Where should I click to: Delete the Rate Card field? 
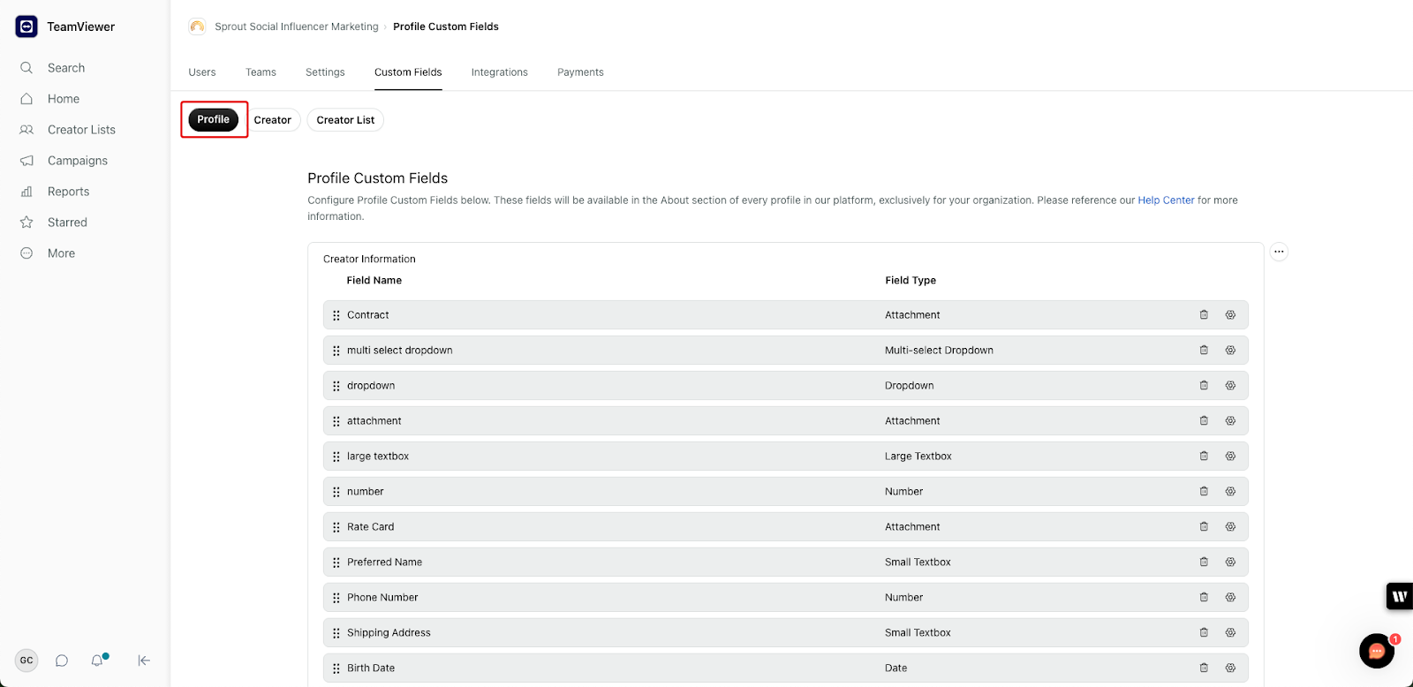[1204, 527]
